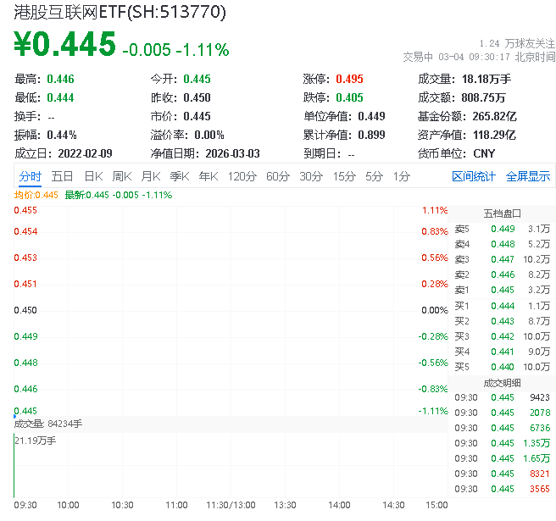Image resolution: width=556 pixels, height=521 pixels.
Task: Switch to 60分 interval chart
Action: (x=278, y=176)
